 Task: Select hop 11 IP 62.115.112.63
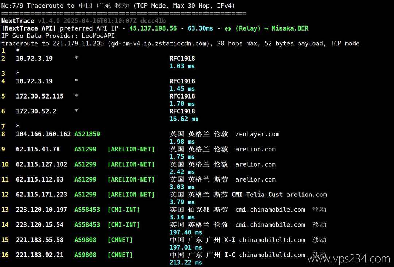(40, 180)
